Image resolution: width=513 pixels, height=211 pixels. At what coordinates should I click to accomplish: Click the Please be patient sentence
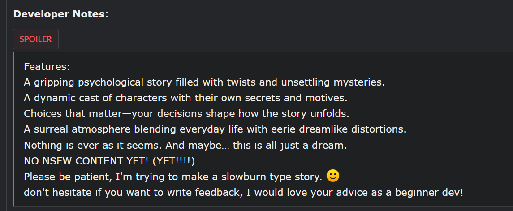point(173,177)
